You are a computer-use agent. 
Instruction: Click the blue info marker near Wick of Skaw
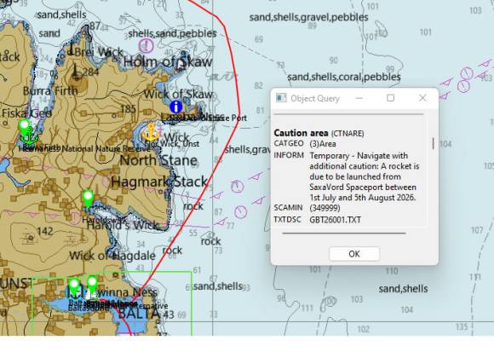click(175, 107)
